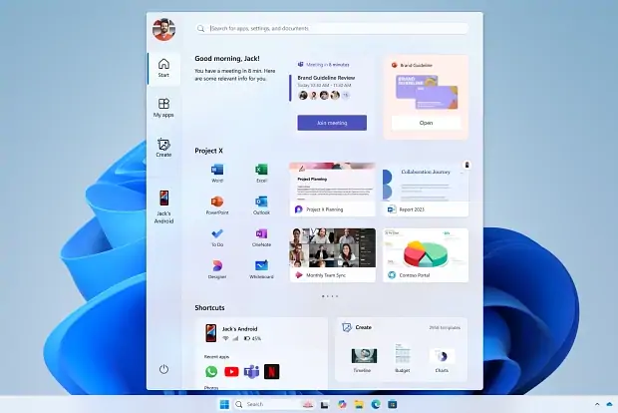Launch Excel from Project X

click(x=261, y=171)
